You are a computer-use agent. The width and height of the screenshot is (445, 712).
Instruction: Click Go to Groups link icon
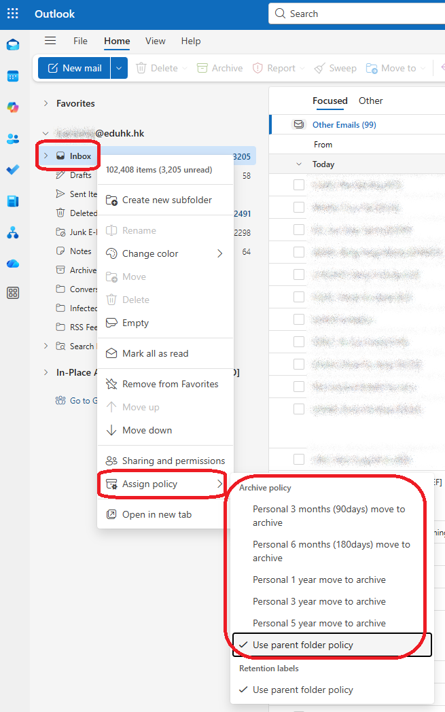[x=60, y=401]
